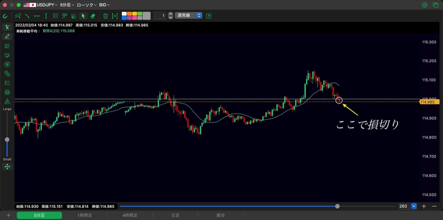The height and width of the screenshot is (220, 443).
Task: Switch to the 総合 tab
Action: [x=221, y=215]
